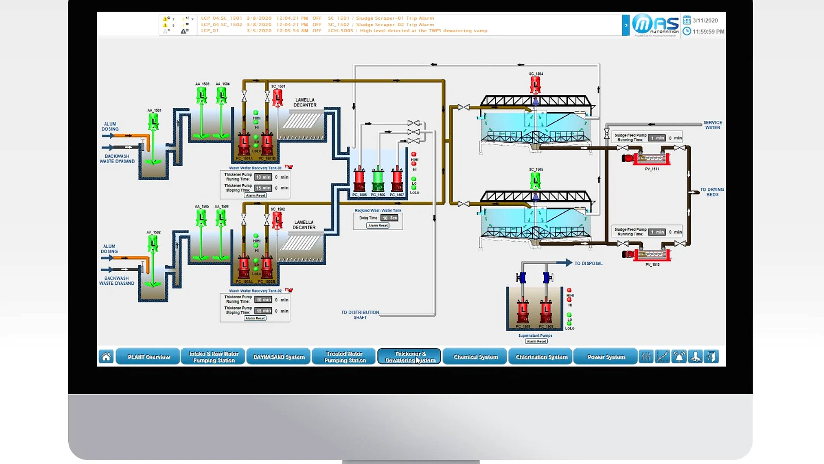Toggle mixer AA_1501 motor
Image resolution: width=824 pixels, height=464 pixels.
click(153, 122)
